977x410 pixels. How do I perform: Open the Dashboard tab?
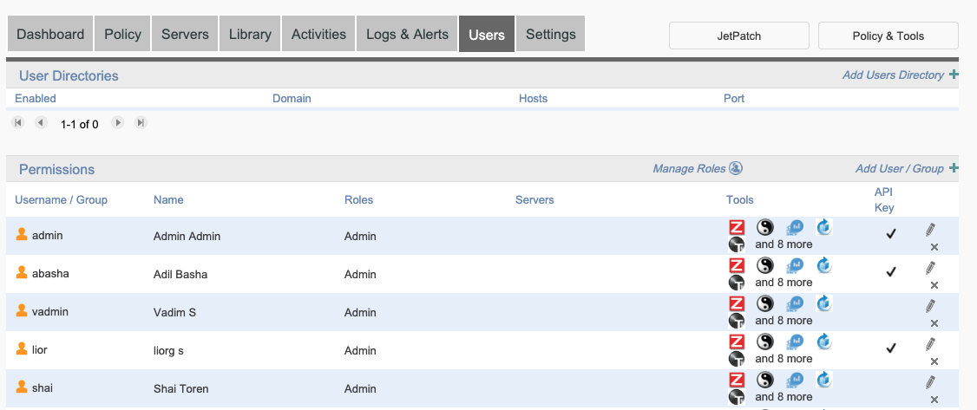pyautogui.click(x=50, y=35)
